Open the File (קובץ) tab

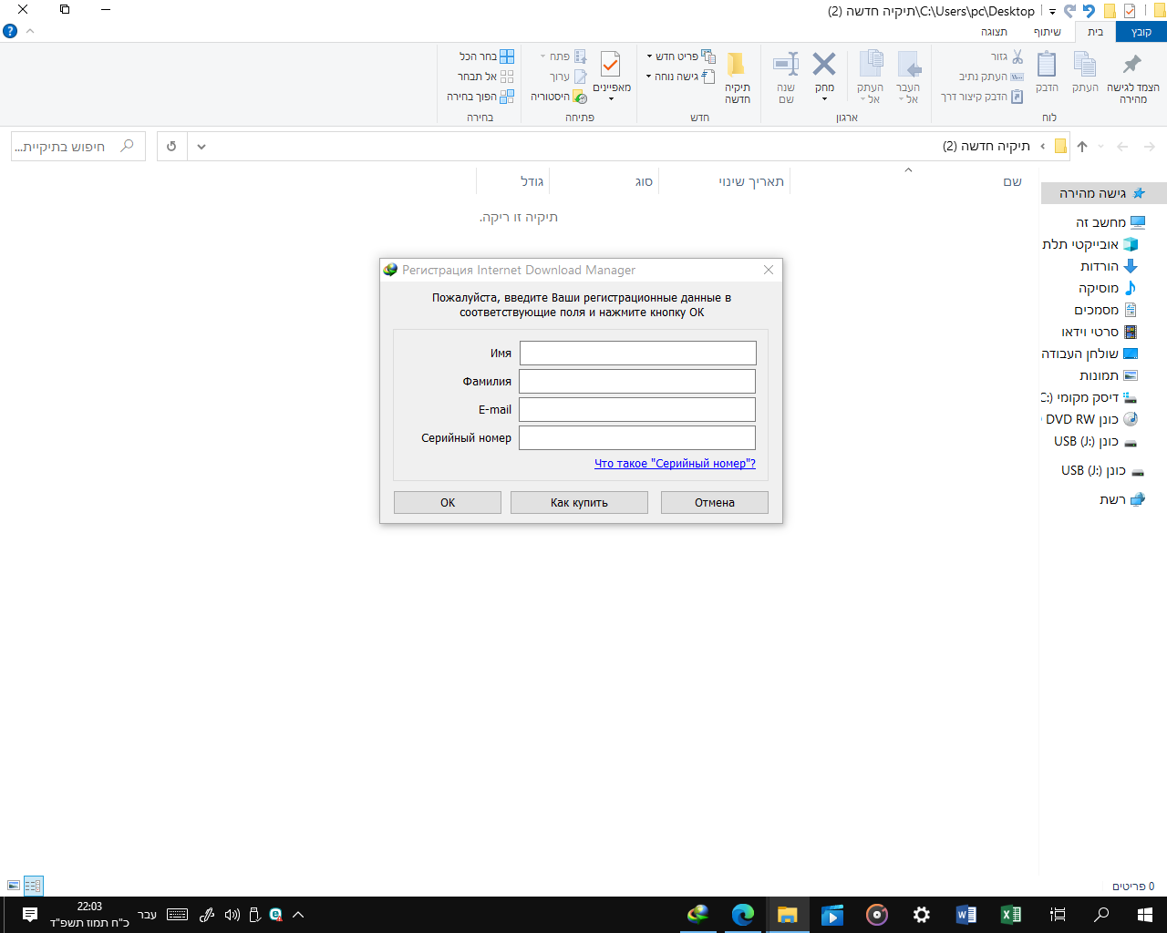point(1141,32)
